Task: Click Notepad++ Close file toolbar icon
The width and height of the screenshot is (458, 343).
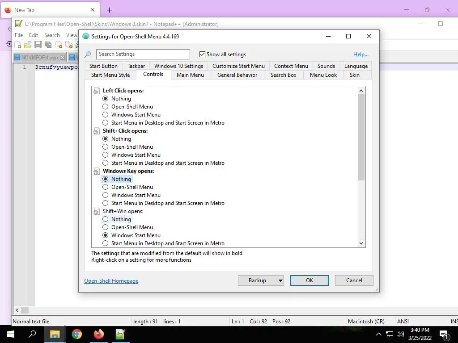Action: click(x=59, y=45)
